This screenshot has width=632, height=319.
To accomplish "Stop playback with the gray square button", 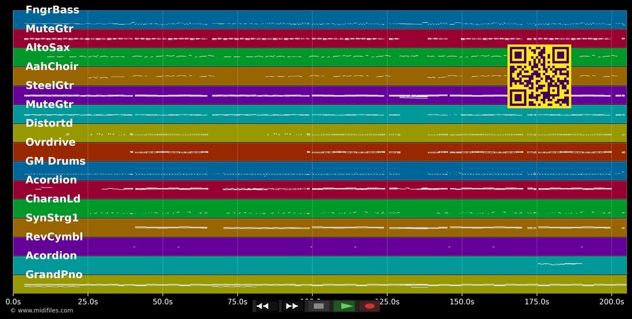I will (x=319, y=306).
